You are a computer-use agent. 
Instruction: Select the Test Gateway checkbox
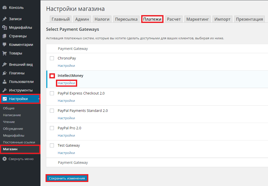[x=52, y=145]
